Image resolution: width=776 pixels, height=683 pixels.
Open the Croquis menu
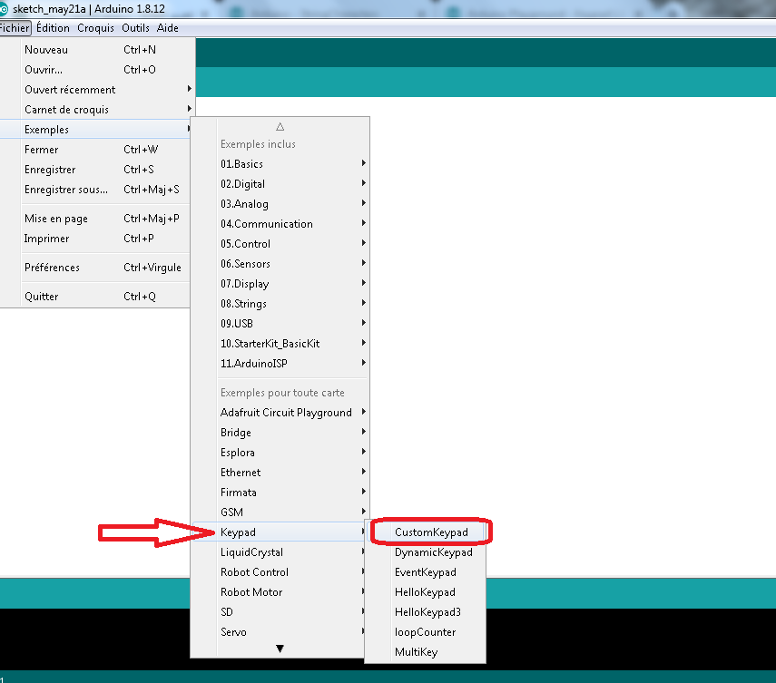click(95, 28)
